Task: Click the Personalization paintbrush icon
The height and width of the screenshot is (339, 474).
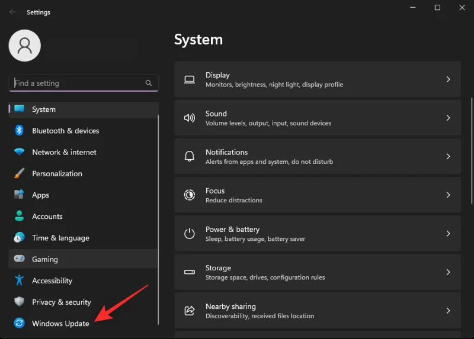Action: (20, 173)
